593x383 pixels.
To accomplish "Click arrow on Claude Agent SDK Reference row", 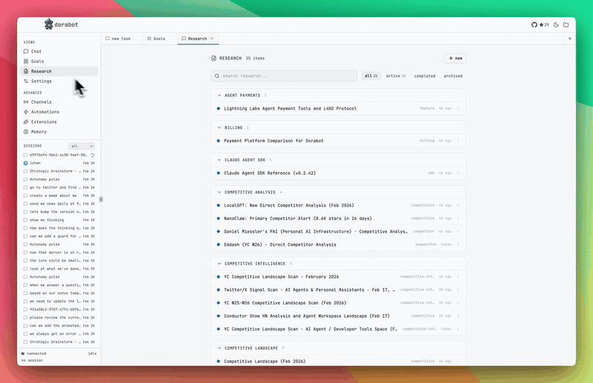I will 458,173.
